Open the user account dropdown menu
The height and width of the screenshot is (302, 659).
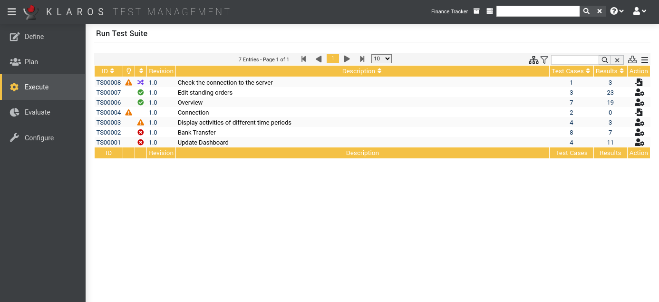pos(640,10)
